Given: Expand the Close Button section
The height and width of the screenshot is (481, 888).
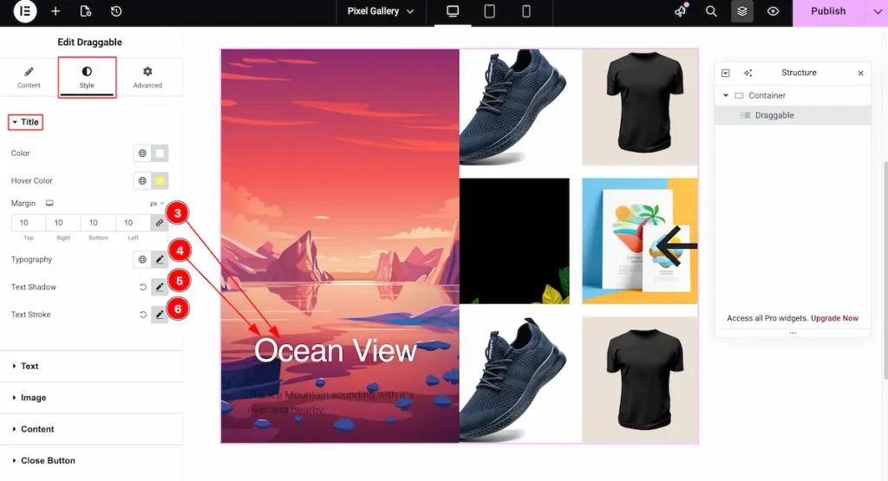Looking at the screenshot, I should click(x=48, y=460).
